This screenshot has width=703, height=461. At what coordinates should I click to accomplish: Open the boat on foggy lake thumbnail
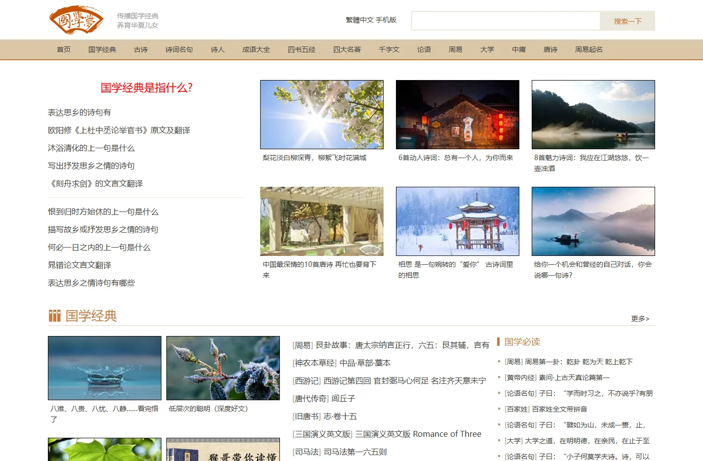click(x=593, y=221)
